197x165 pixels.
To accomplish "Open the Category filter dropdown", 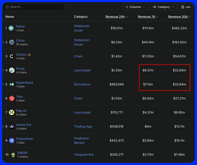I will pos(163,7).
